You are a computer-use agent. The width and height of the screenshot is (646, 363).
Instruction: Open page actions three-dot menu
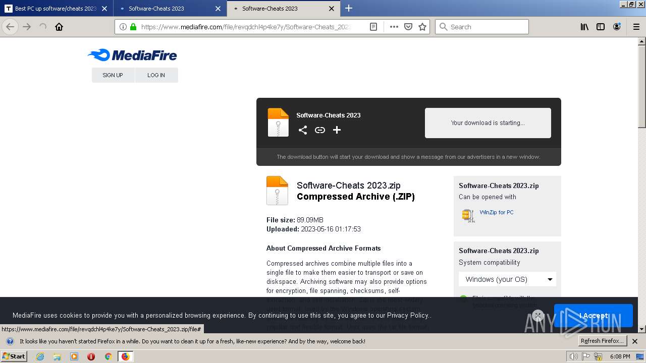click(394, 27)
